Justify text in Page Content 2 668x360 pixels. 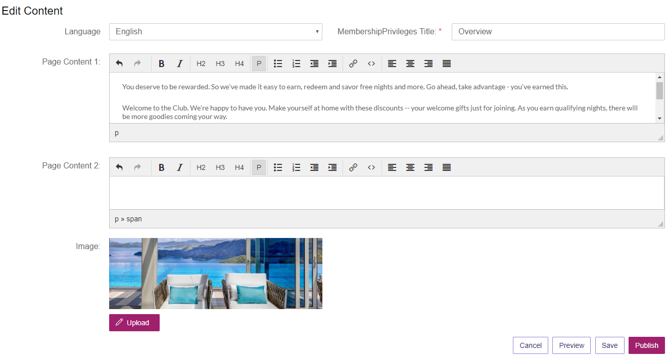[x=447, y=167]
